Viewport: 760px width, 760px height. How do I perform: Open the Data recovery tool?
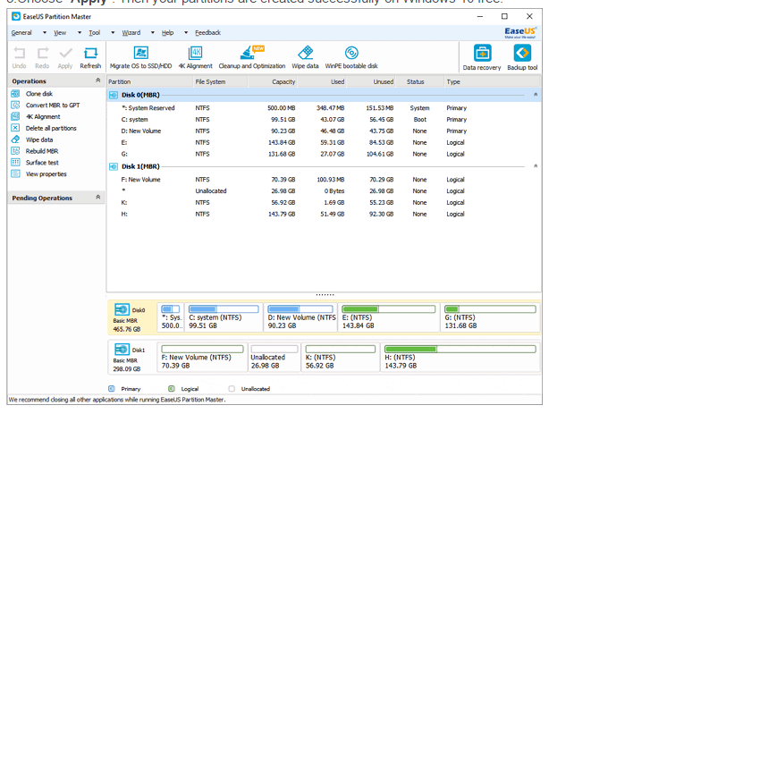[x=482, y=58]
